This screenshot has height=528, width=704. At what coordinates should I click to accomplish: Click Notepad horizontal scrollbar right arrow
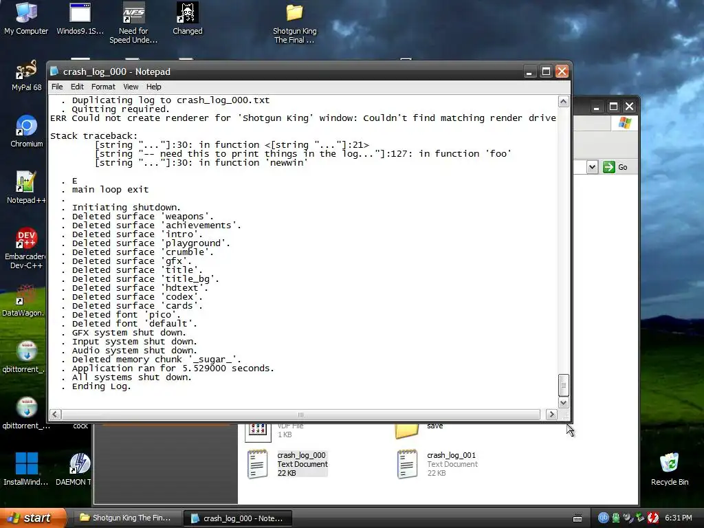(552, 415)
